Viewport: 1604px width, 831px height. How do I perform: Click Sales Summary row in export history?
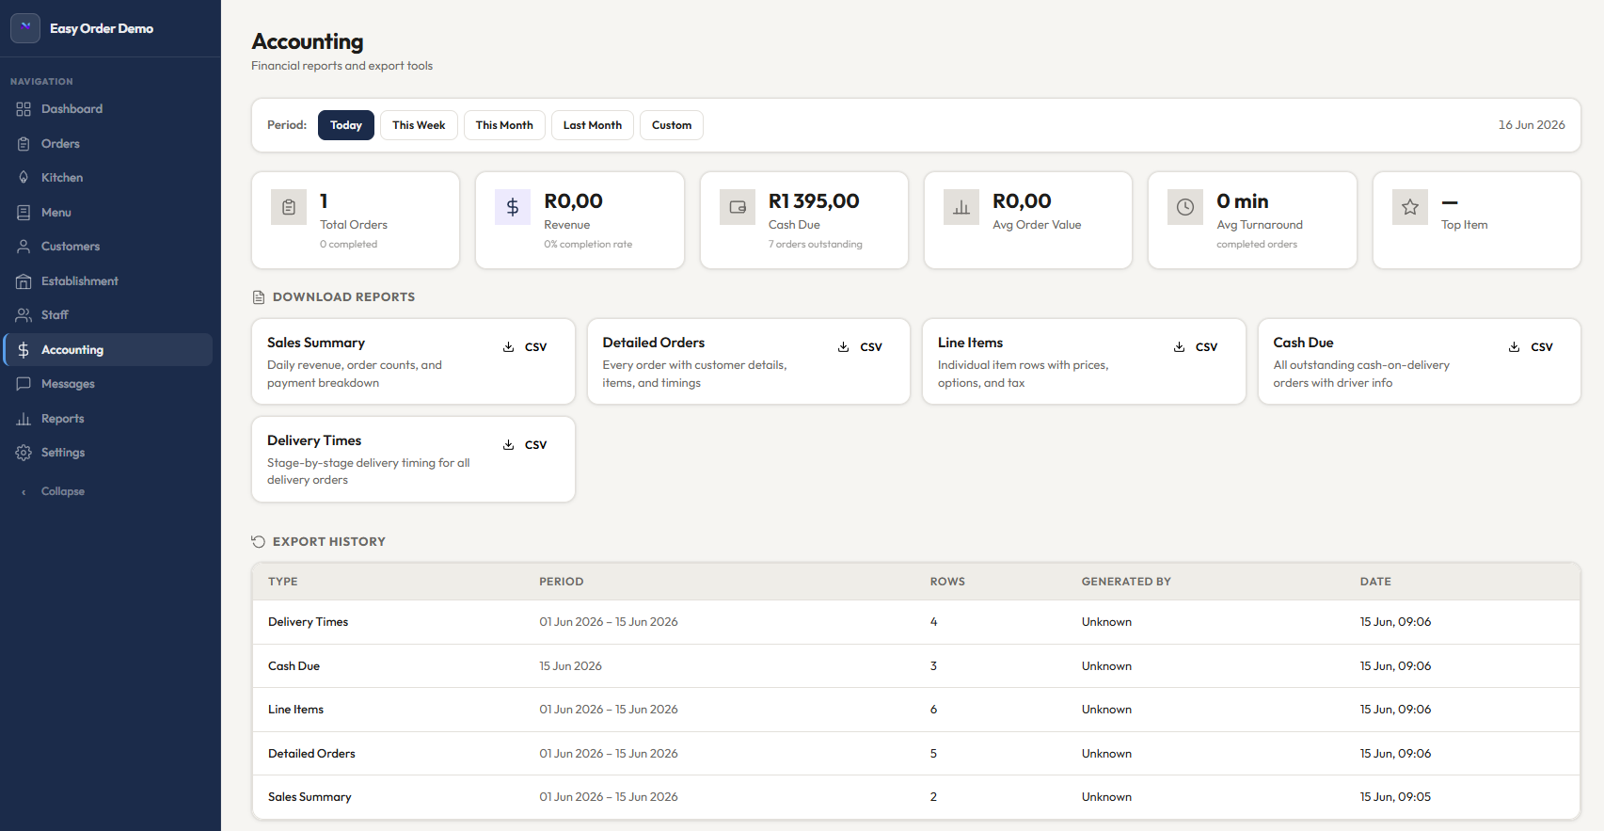(915, 797)
